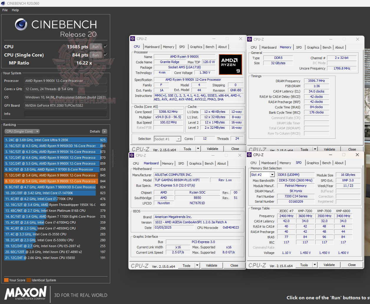
Task: Toggle the CPU test checkbox
Action: coord(105,47)
